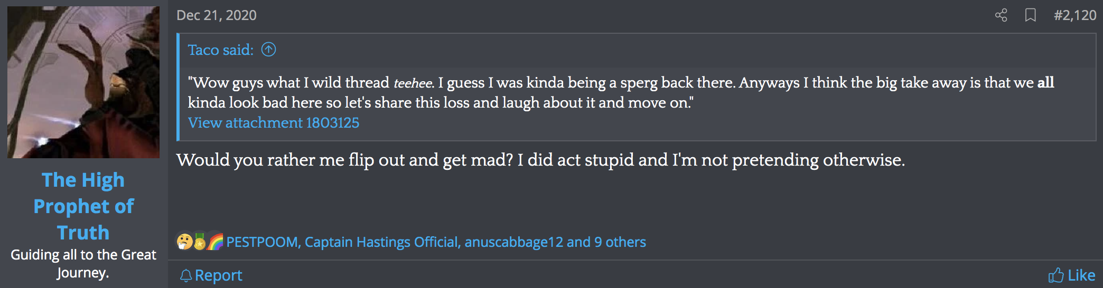This screenshot has height=288, width=1103.
Task: Open the "Taco said:" quote link
Action: (221, 50)
